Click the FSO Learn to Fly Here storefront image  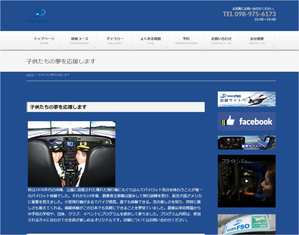pyautogui.click(x=246, y=224)
